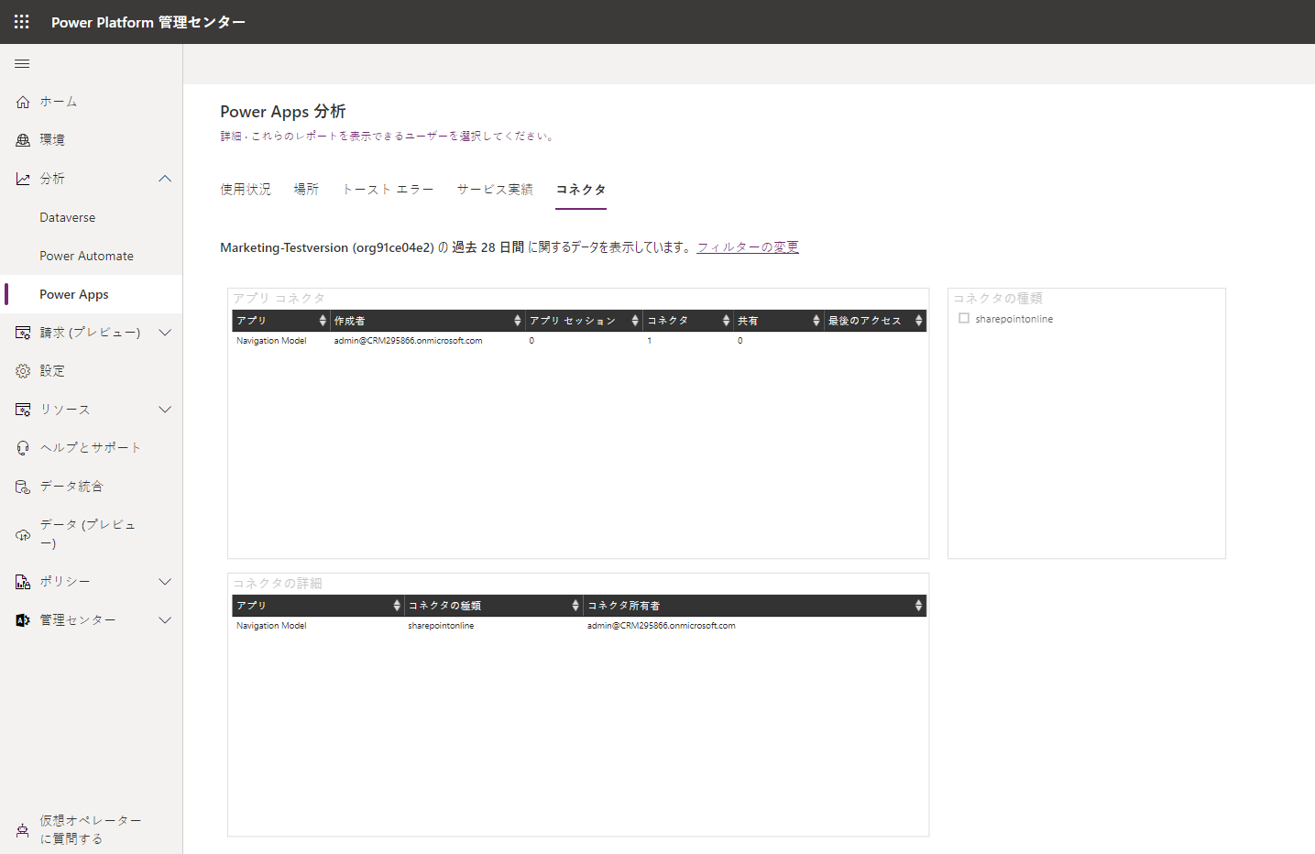Click the アプリ コネクタ panel title
This screenshot has width=1315, height=854.
[x=279, y=299]
